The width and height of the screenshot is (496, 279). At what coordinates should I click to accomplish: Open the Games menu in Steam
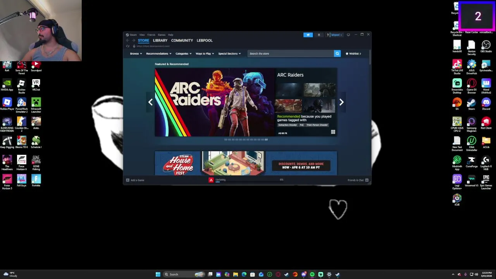click(x=162, y=35)
